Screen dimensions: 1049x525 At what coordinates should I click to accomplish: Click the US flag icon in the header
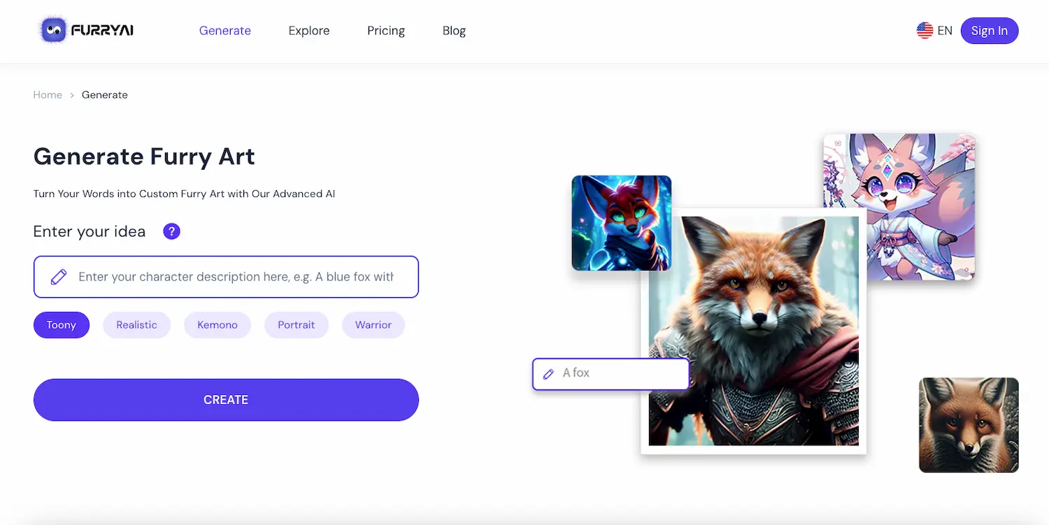925,30
